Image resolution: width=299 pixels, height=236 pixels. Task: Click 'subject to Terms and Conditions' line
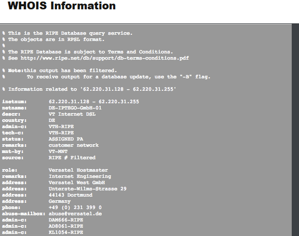pyautogui.click(x=88, y=52)
